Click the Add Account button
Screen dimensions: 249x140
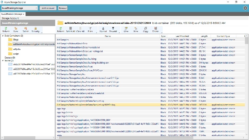[x=48, y=8]
